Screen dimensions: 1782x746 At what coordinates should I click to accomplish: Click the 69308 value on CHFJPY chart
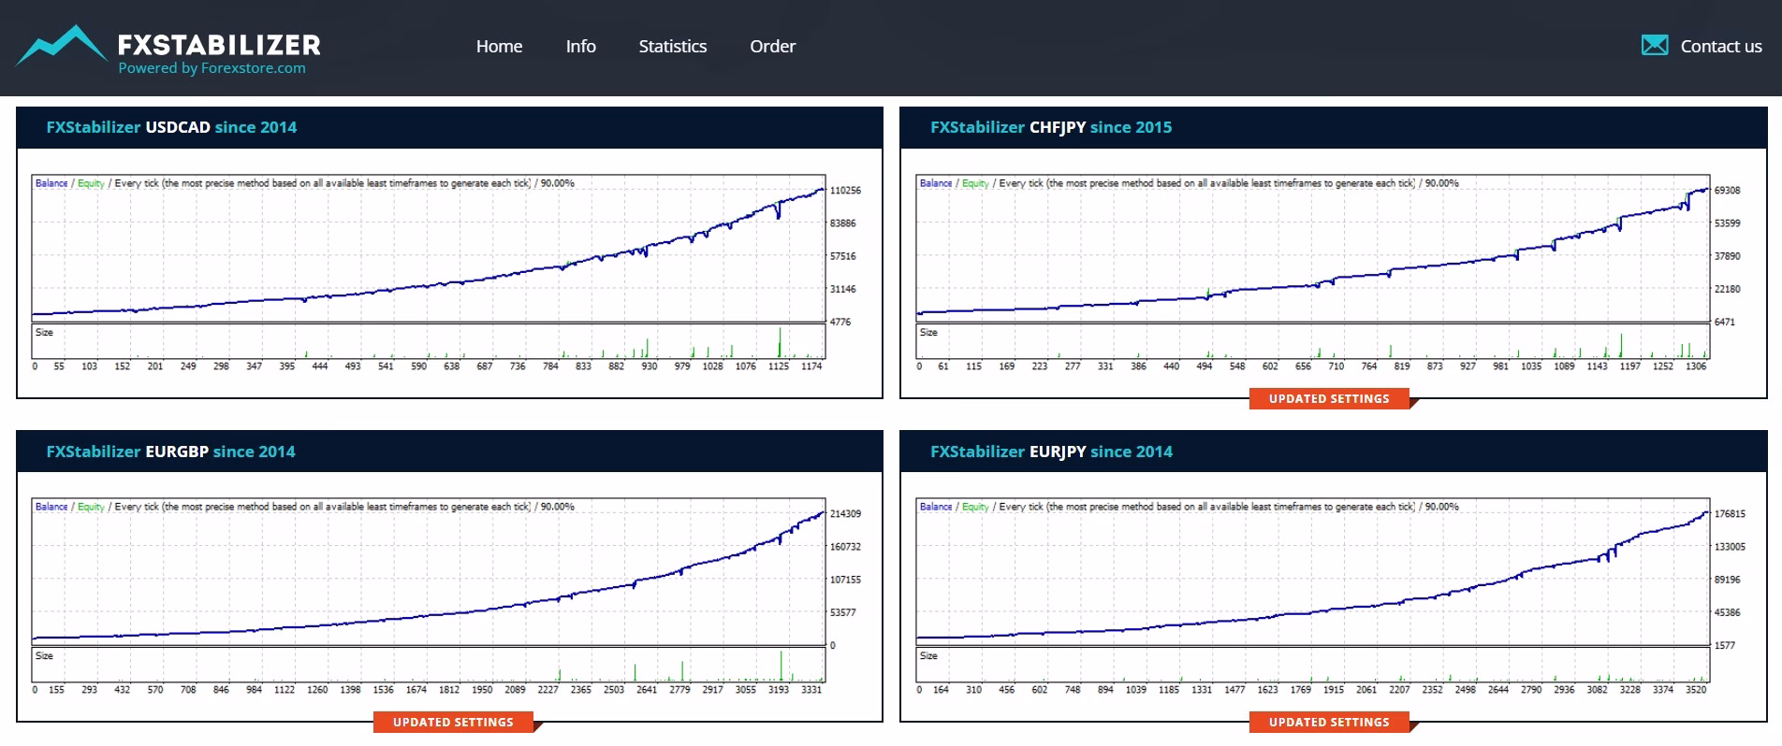(x=1728, y=191)
